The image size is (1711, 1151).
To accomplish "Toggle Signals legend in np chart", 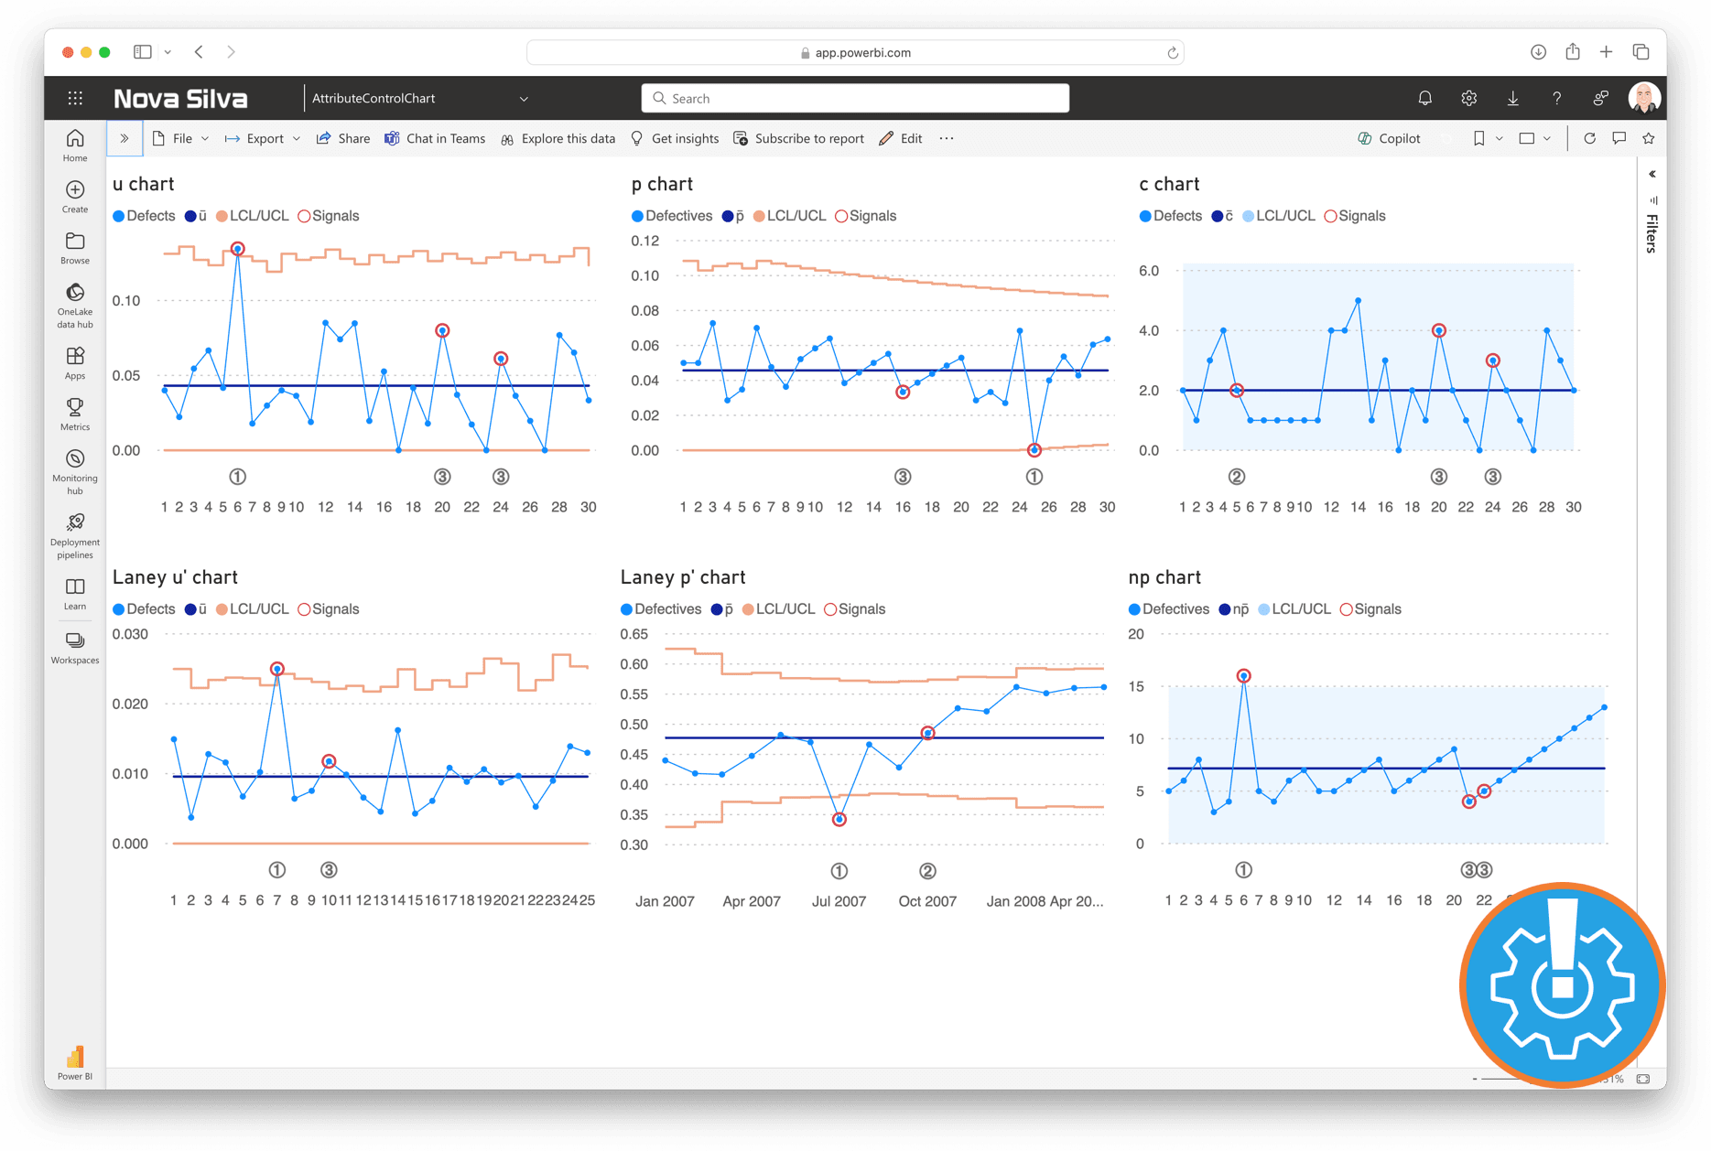I will tap(1370, 609).
